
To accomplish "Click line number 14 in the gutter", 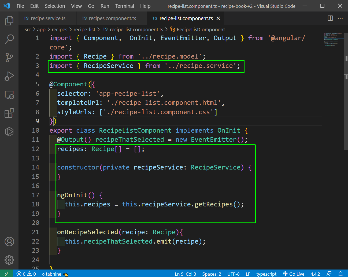I will [36, 167].
